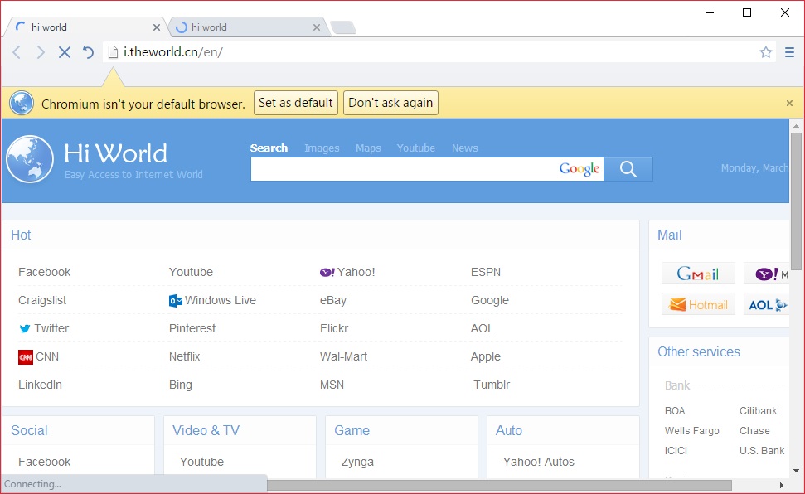Click the address bar URL
This screenshot has height=494, width=805.
pos(173,52)
